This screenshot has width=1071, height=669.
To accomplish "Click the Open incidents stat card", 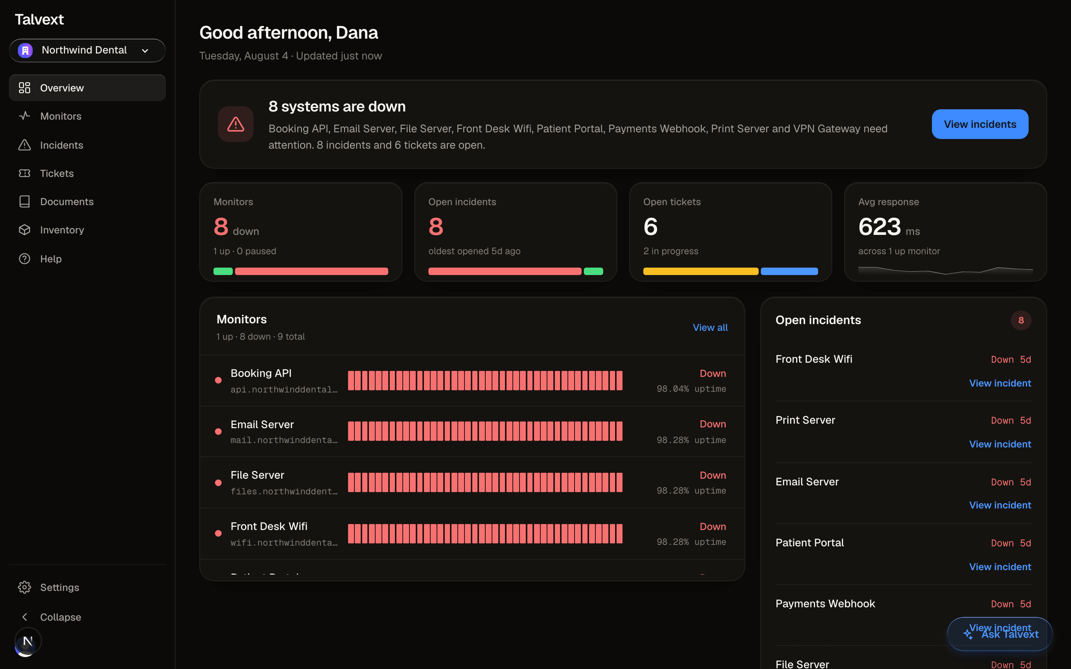I will coord(515,232).
